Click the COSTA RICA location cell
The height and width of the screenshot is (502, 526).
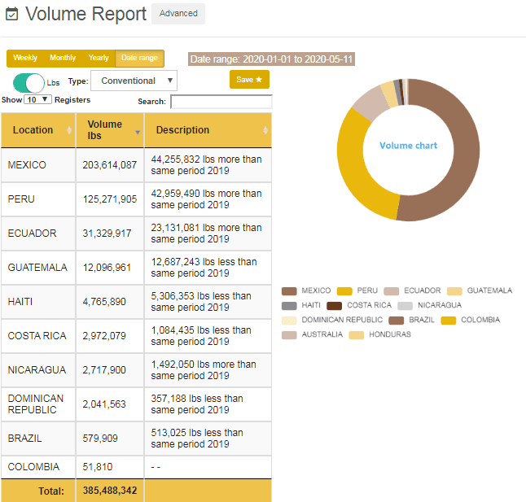pyautogui.click(x=38, y=336)
